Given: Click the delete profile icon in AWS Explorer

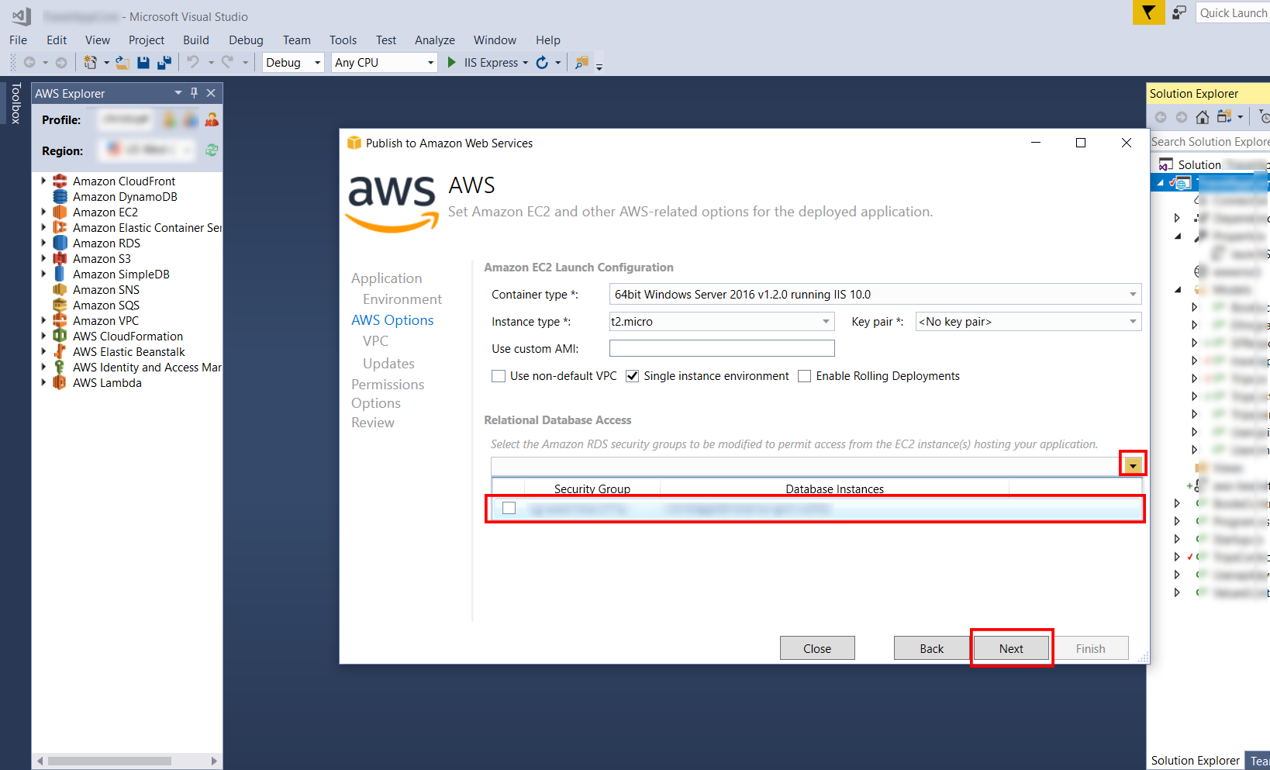Looking at the screenshot, I should pos(212,119).
